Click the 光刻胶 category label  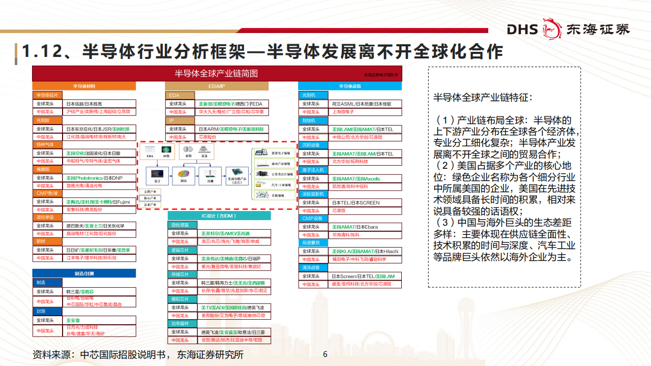pos(48,120)
